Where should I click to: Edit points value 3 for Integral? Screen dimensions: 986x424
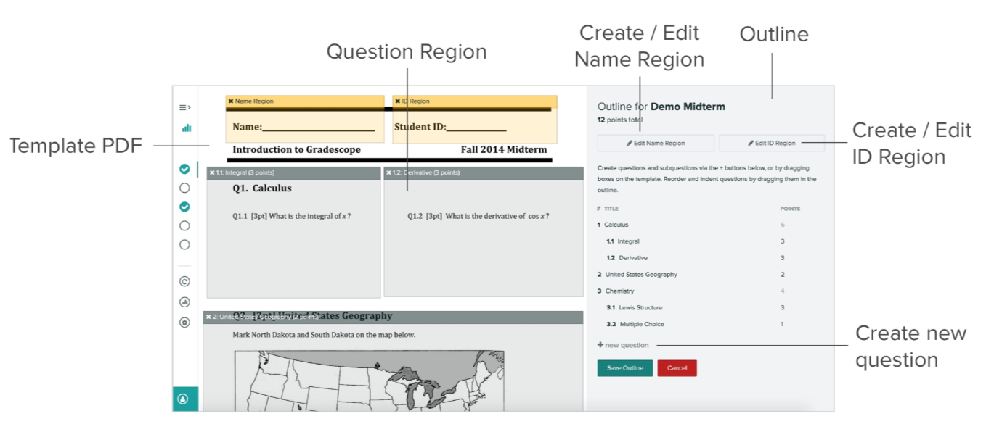[782, 241]
